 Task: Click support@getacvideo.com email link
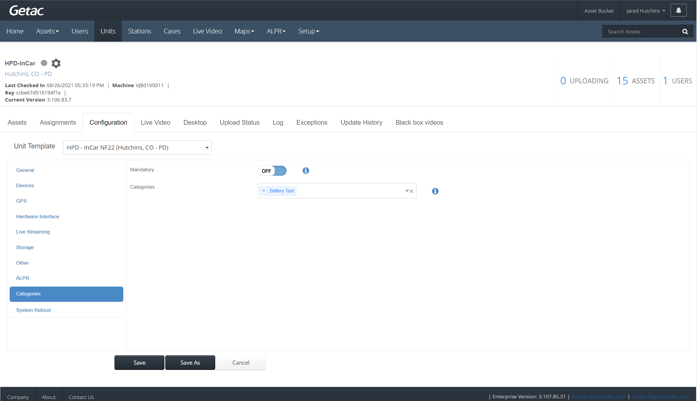coord(660,397)
